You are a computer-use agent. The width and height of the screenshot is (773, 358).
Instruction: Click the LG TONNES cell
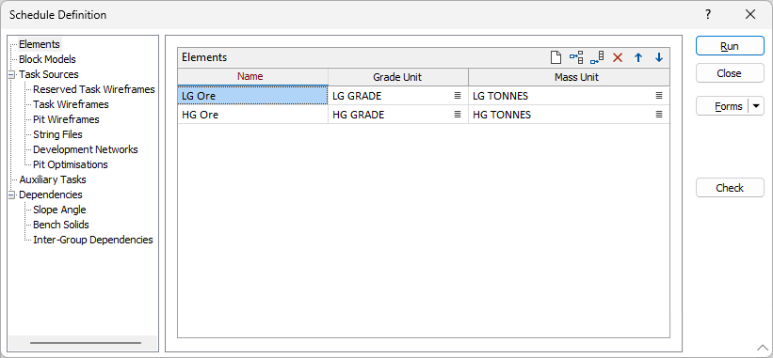coord(569,96)
